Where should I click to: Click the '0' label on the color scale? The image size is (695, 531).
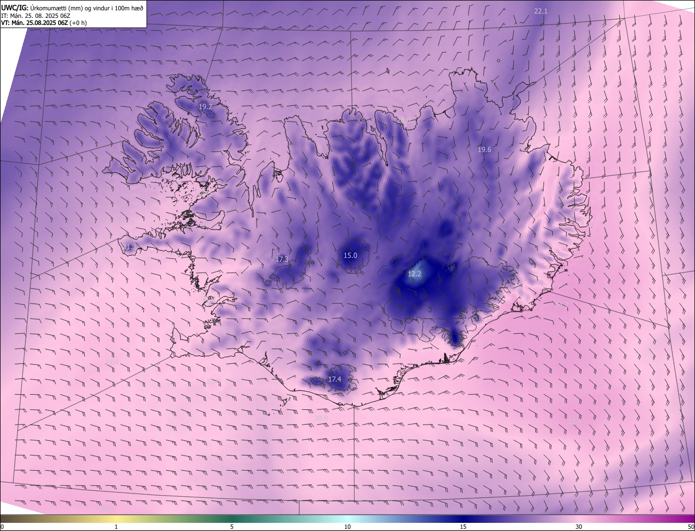[2, 527]
